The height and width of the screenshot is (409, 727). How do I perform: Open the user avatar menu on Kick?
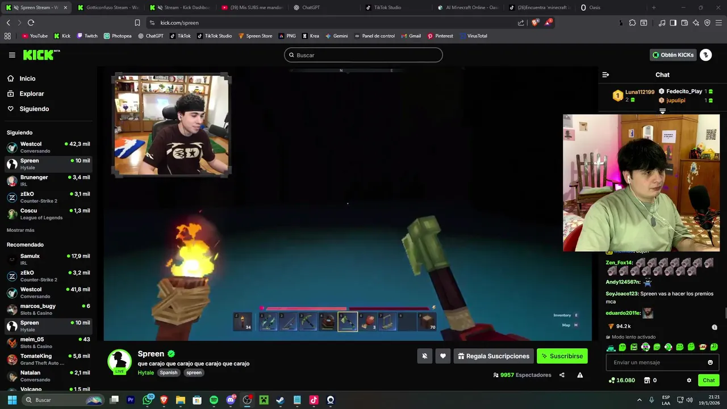705,55
